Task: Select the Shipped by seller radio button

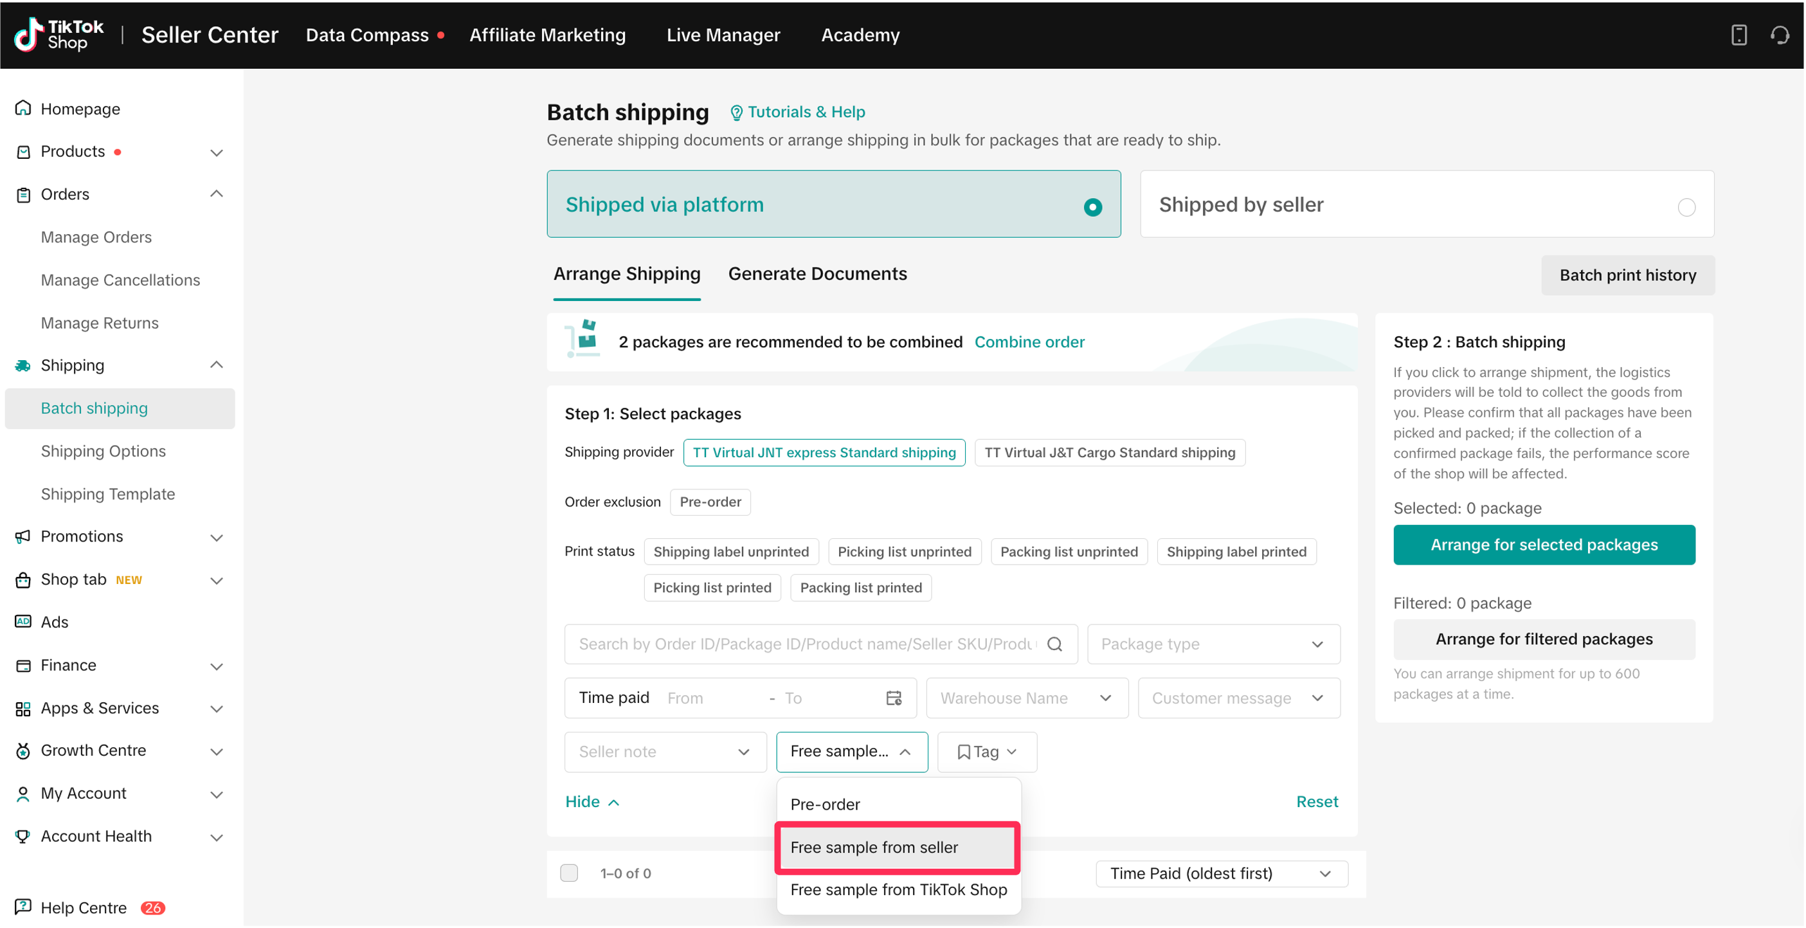Action: tap(1686, 207)
